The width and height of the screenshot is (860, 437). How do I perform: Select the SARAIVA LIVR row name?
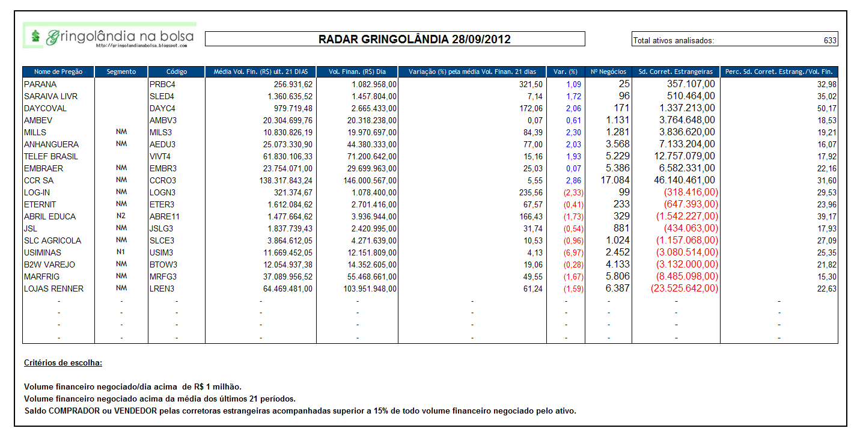click(51, 96)
